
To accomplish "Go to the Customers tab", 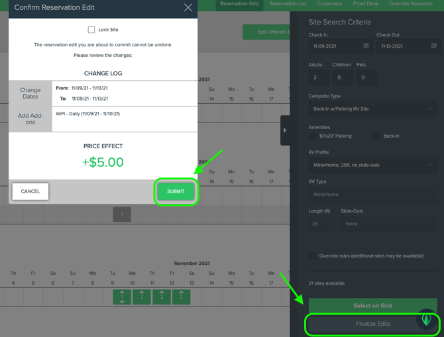I will pos(329,4).
